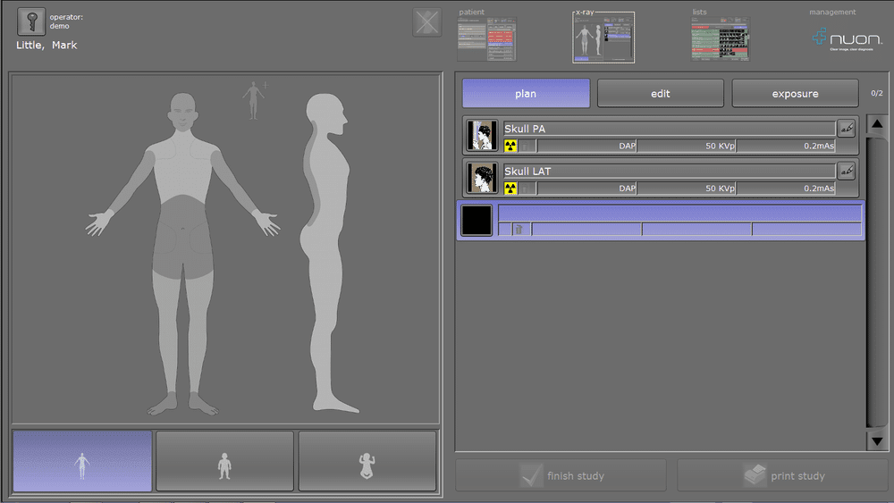Switch to the edit tab
The height and width of the screenshot is (503, 894).
pyautogui.click(x=660, y=94)
